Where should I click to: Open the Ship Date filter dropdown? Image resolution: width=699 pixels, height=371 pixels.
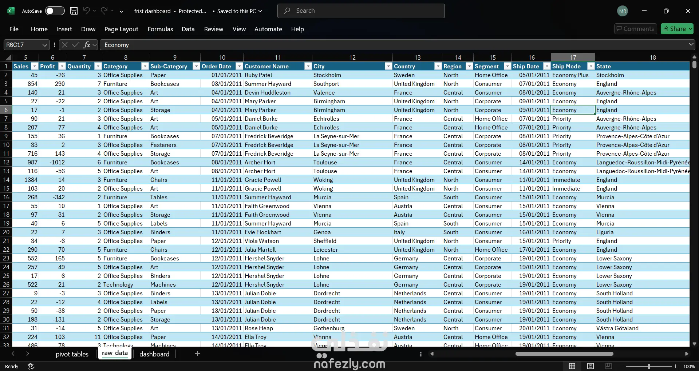547,66
